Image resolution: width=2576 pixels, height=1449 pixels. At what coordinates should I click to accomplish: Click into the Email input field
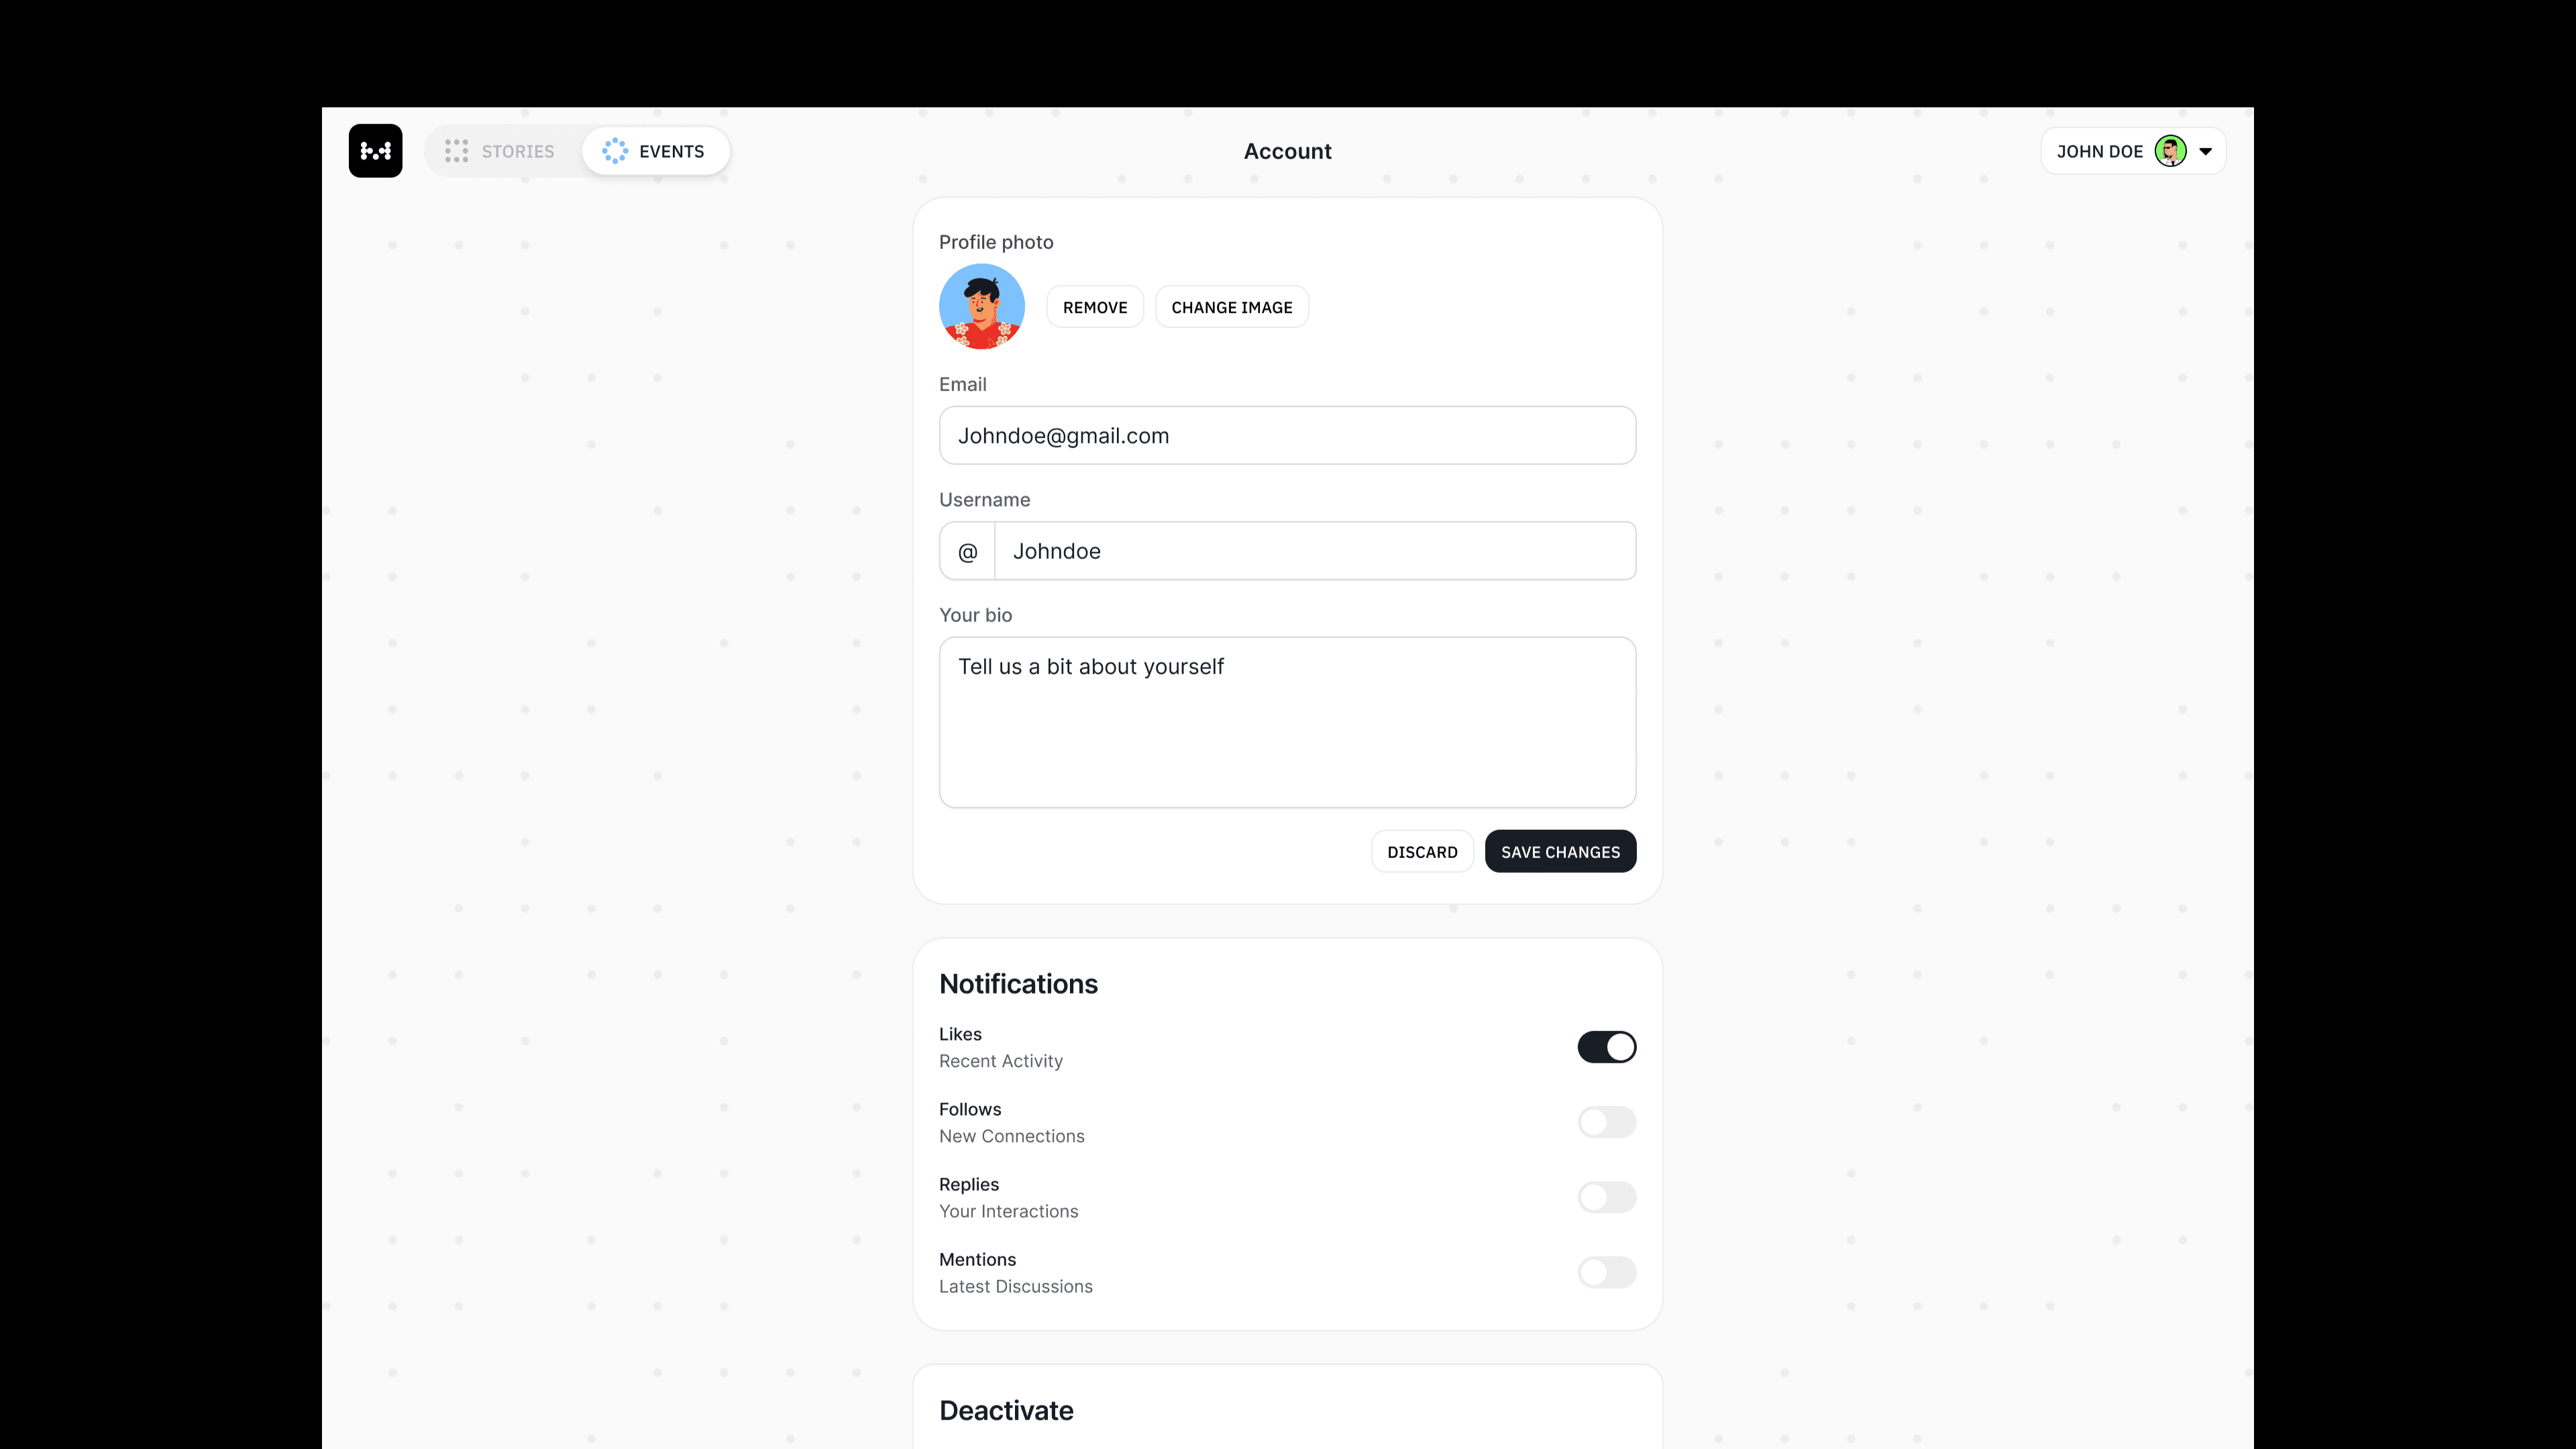click(x=1287, y=435)
